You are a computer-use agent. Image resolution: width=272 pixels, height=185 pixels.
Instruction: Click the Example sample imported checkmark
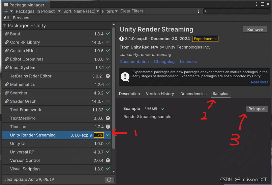click(163, 109)
